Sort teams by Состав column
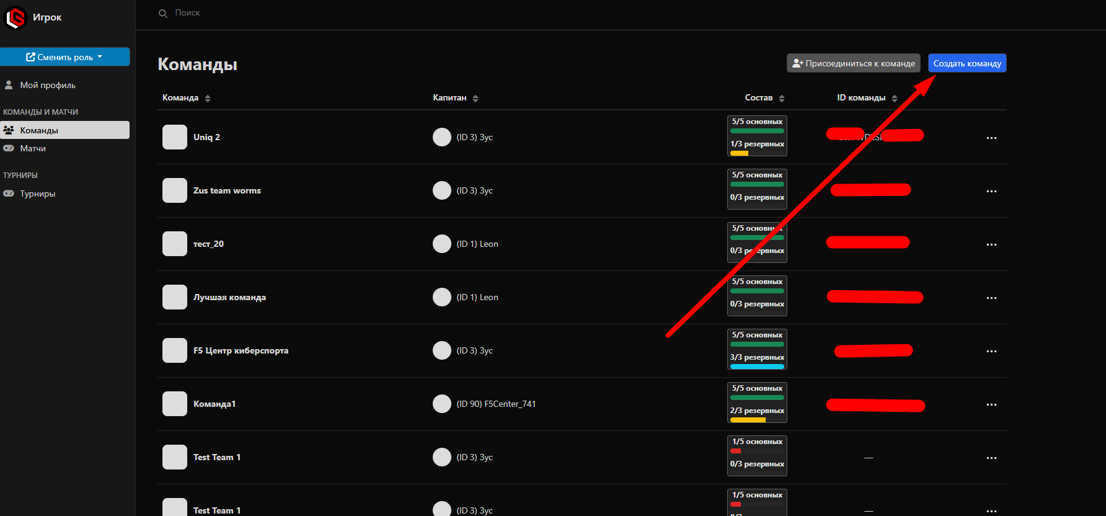This screenshot has height=516, width=1106. tap(764, 98)
